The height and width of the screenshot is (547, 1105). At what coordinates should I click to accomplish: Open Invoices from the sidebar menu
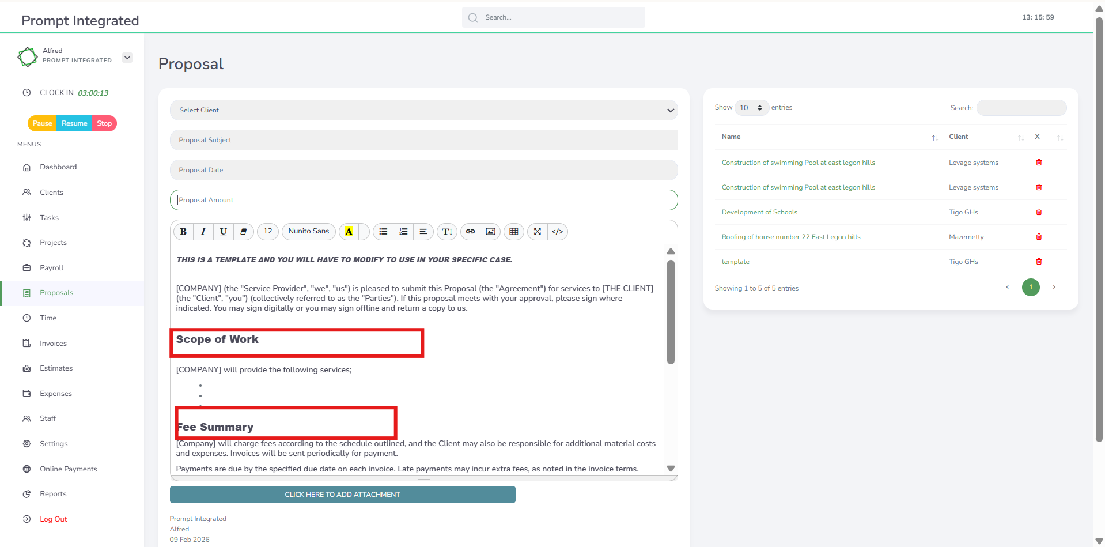53,344
